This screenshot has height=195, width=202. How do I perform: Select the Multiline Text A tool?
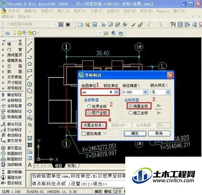tap(29, 165)
